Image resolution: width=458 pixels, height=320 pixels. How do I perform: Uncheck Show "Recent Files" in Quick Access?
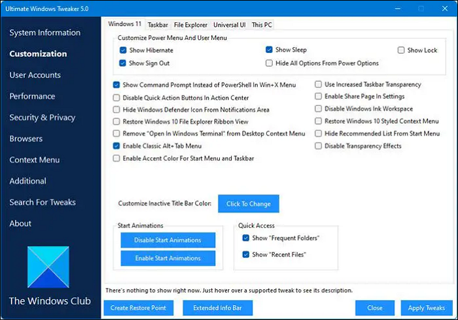click(x=246, y=255)
